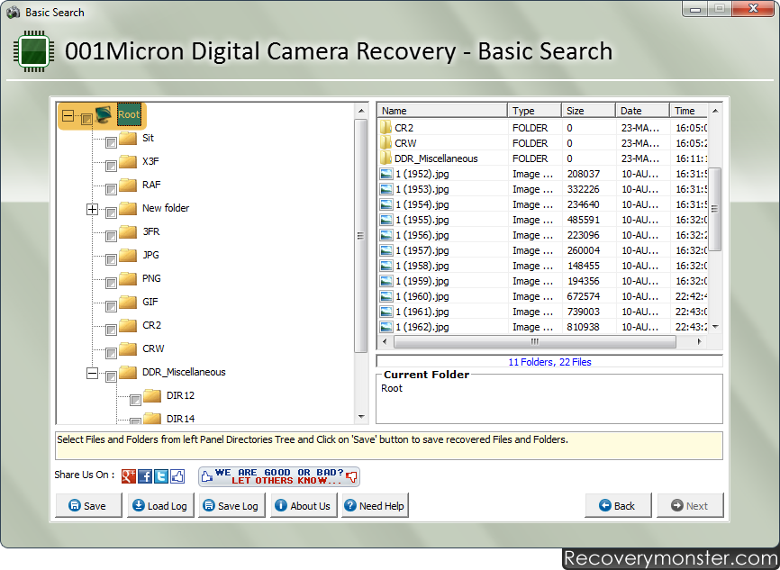Click the New folder icon in tree

(x=128, y=208)
